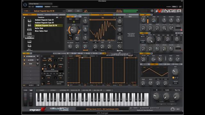The height and width of the screenshot is (115, 205).
Task: Click the Kopieren button
Action: coord(47,7)
